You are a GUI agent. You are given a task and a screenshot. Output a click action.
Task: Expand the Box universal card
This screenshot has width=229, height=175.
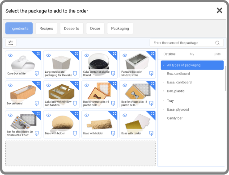coord(38,83)
